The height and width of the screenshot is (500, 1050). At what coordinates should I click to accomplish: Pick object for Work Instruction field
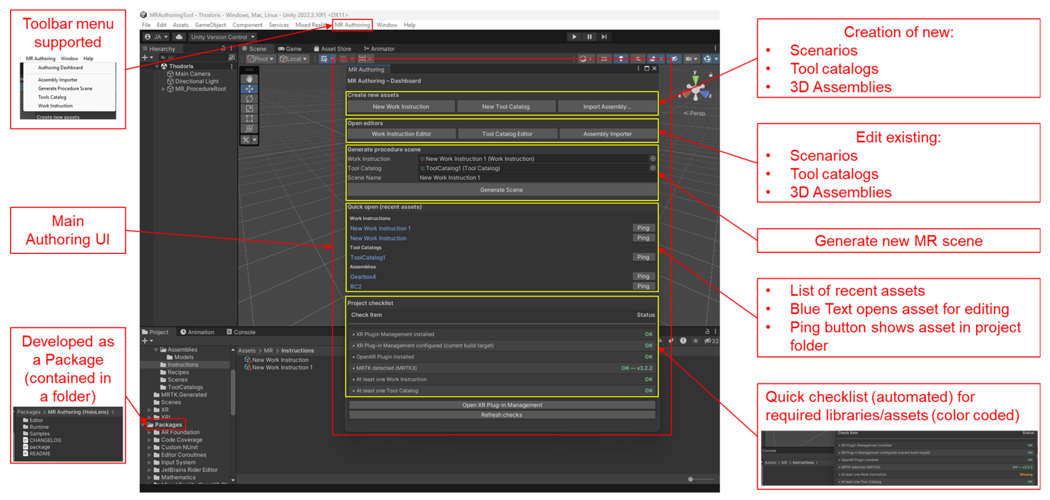pos(653,159)
